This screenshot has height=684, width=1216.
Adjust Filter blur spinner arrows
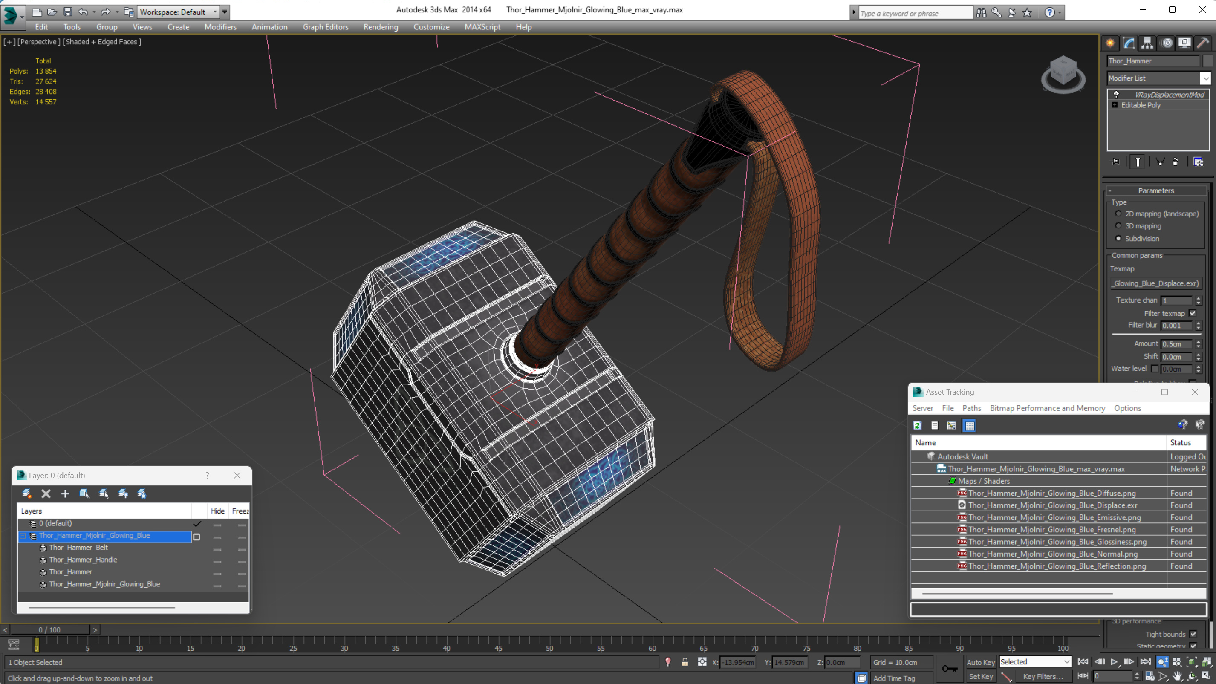1198,325
